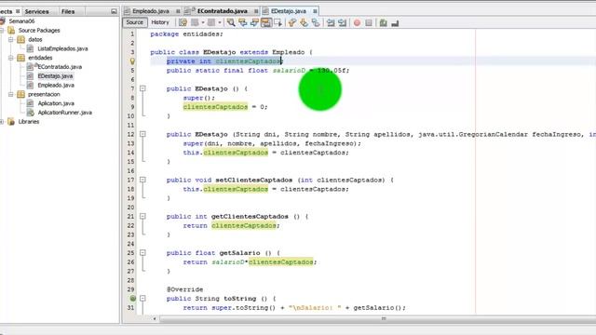Collapse the datos package node
The height and width of the screenshot is (335, 596).
pos(10,39)
